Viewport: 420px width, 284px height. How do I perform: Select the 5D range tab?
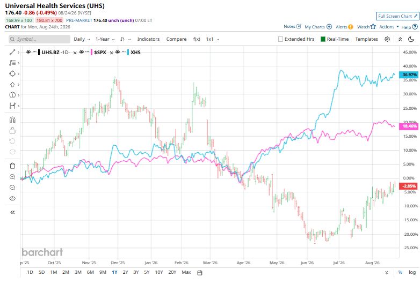[41, 272]
